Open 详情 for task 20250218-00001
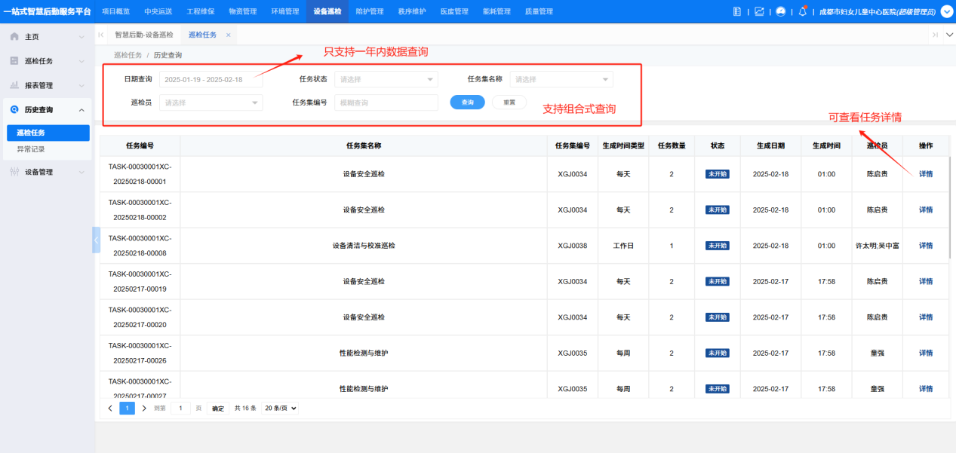The width and height of the screenshot is (956, 453). click(926, 174)
